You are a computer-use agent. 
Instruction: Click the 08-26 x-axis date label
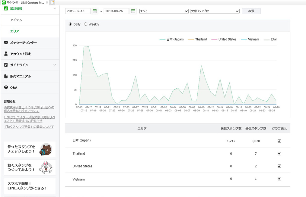click(x=276, y=107)
